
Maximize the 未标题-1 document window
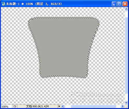[x=119, y=4]
